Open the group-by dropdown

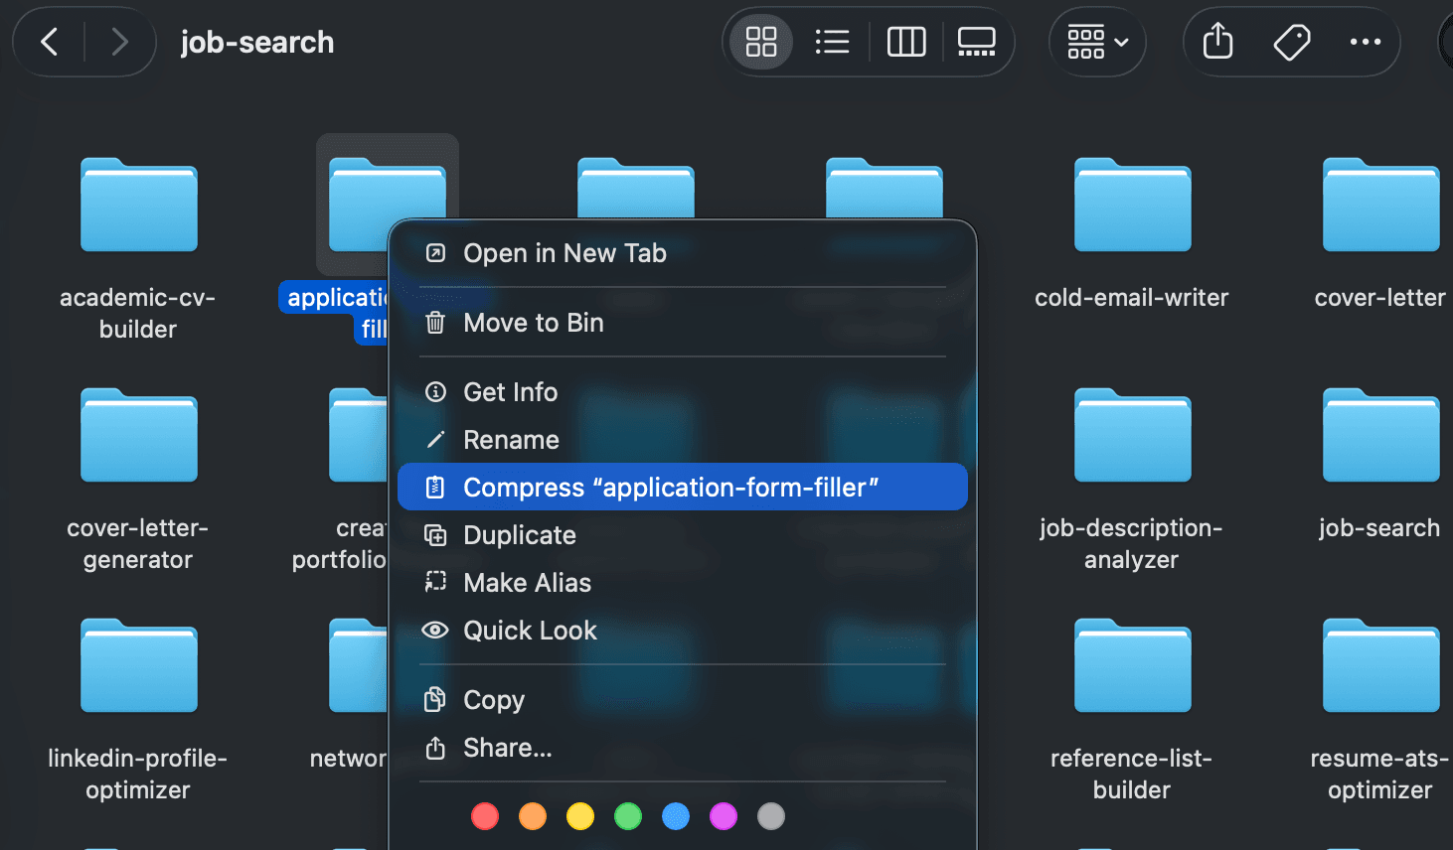point(1097,42)
